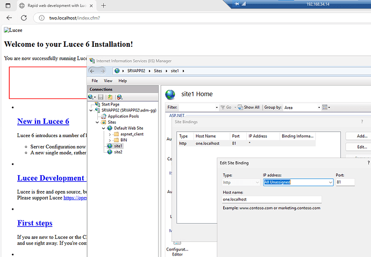
Task: Select the Sites node in the tree
Action: tap(112, 122)
